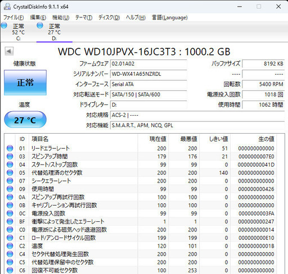Viewport: 288px width, 274px height.
Task: Click status orb for attribute C5 pending sectors
Action: [10, 262]
